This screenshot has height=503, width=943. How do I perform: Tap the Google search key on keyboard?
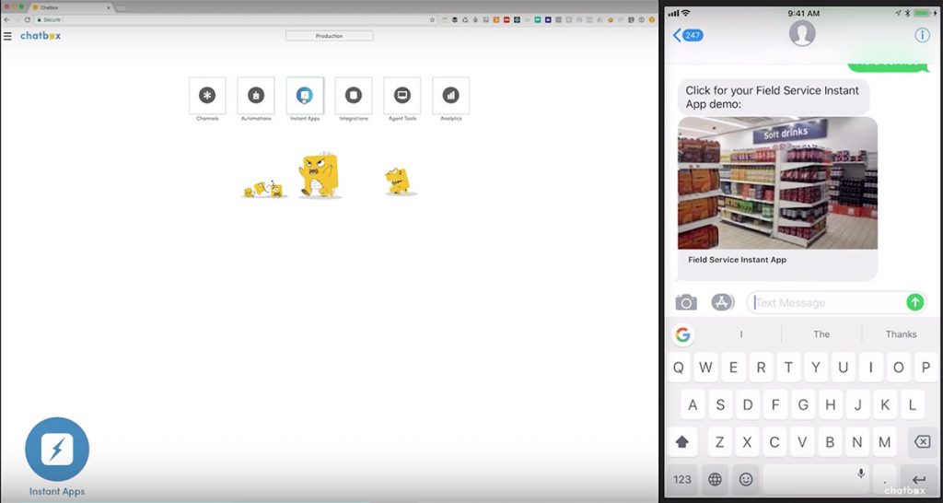tap(682, 334)
